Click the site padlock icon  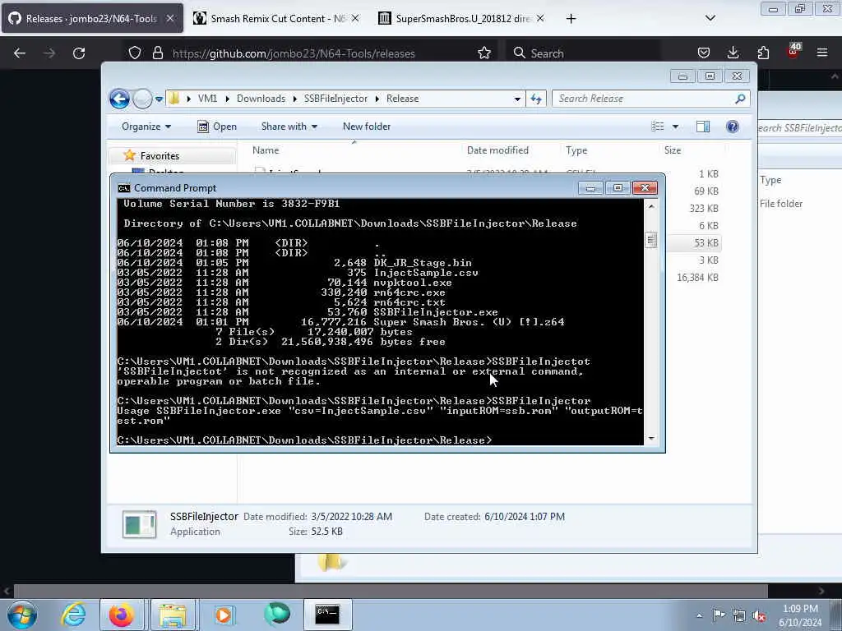tap(157, 53)
